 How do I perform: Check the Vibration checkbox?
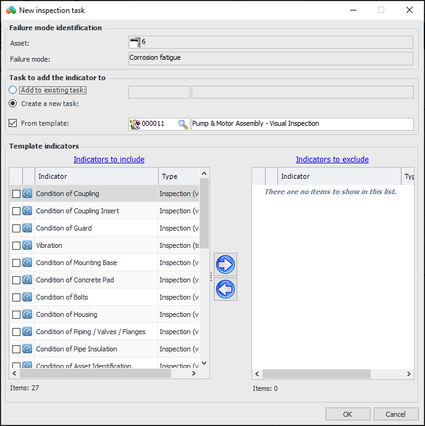(16, 245)
